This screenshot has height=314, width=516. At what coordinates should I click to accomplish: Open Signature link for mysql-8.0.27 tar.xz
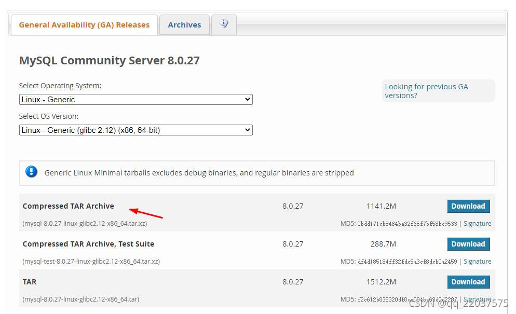point(477,224)
